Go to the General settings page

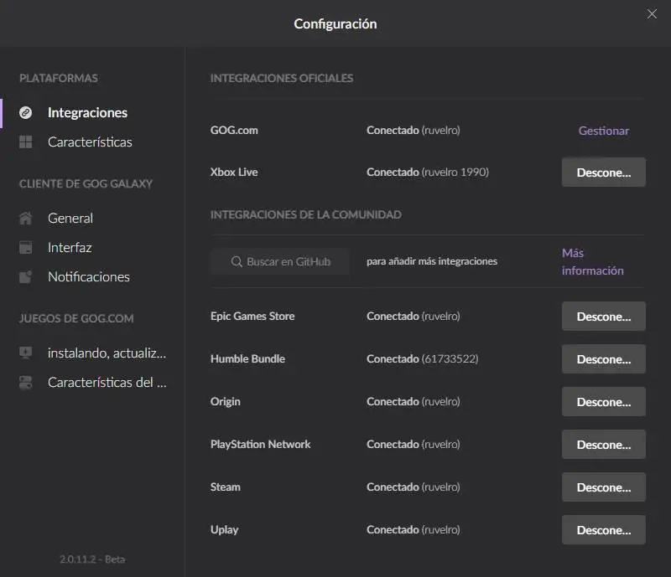click(70, 219)
